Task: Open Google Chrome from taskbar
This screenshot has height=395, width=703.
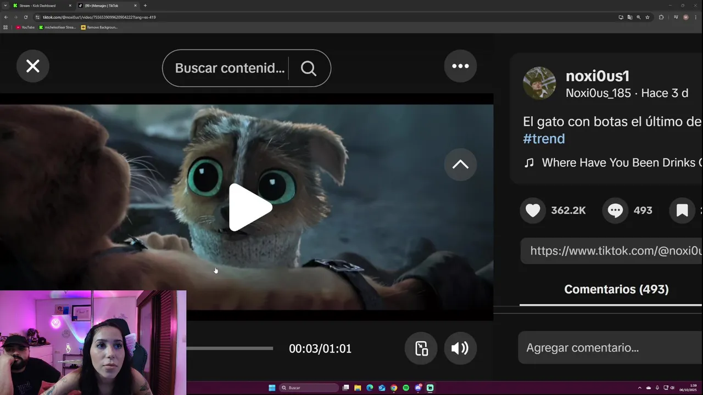Action: pos(394,388)
